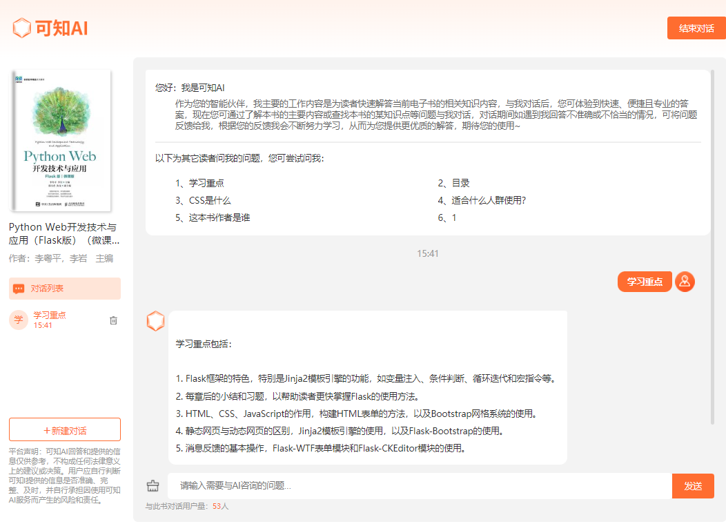Select the 对话列表 tab in sidebar
The image size is (726, 524).
pyautogui.click(x=65, y=289)
